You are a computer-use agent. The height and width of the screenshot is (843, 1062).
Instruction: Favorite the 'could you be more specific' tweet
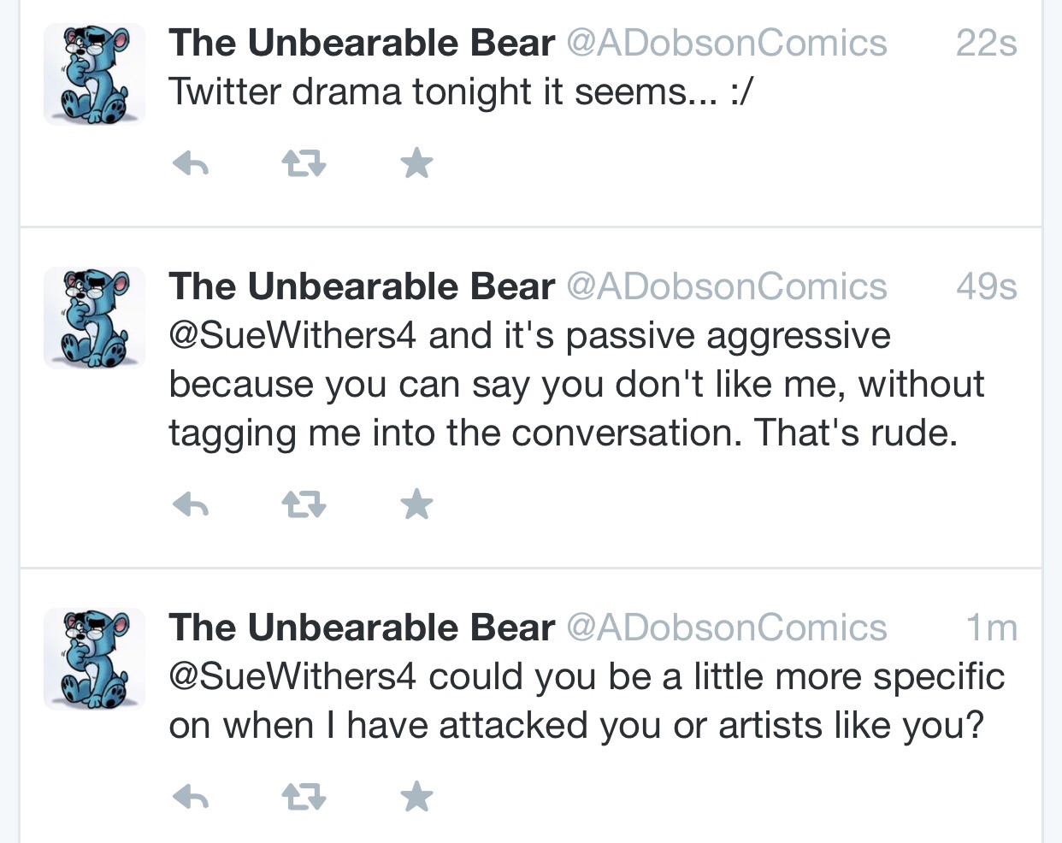(x=416, y=797)
